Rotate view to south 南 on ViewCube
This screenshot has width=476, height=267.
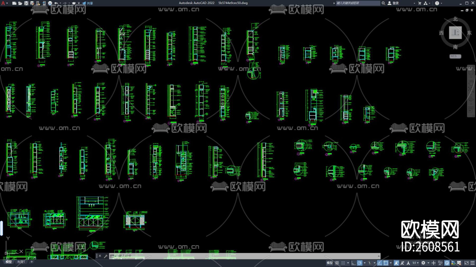pyautogui.click(x=455, y=47)
